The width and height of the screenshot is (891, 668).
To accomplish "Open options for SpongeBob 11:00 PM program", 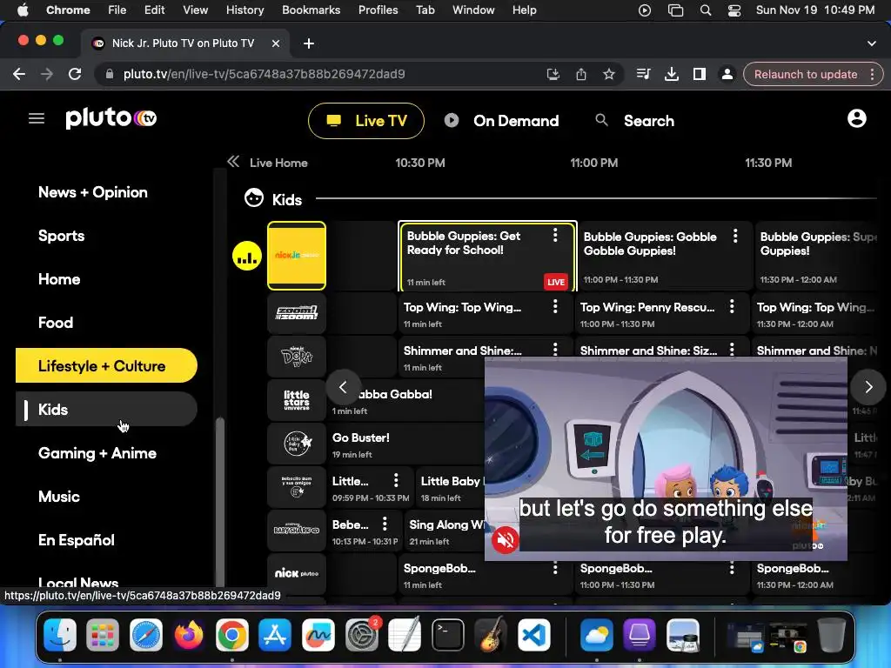I will (732, 568).
